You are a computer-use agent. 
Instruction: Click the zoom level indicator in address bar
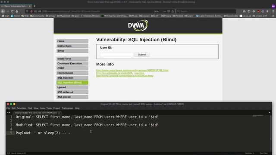[x=156, y=11]
